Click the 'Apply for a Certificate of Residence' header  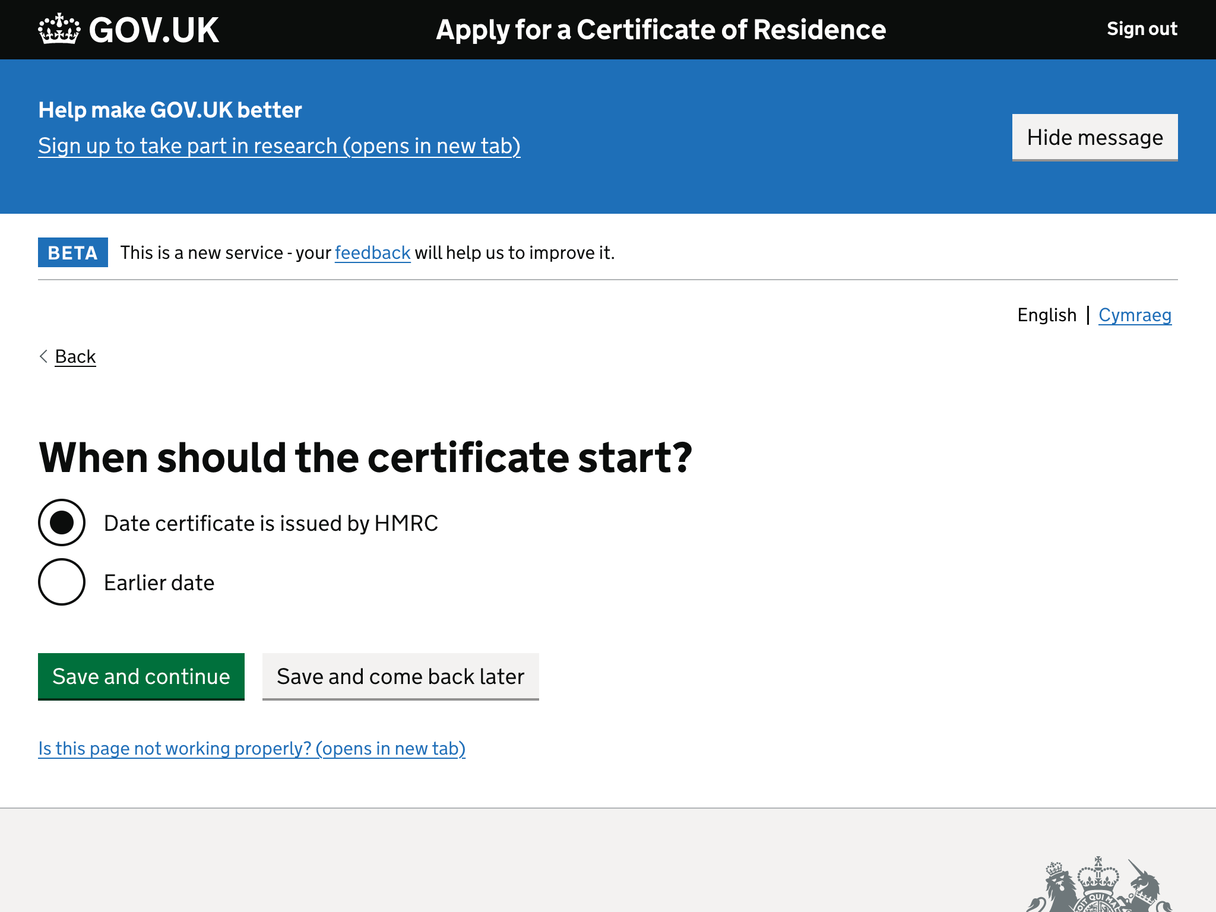pos(660,29)
